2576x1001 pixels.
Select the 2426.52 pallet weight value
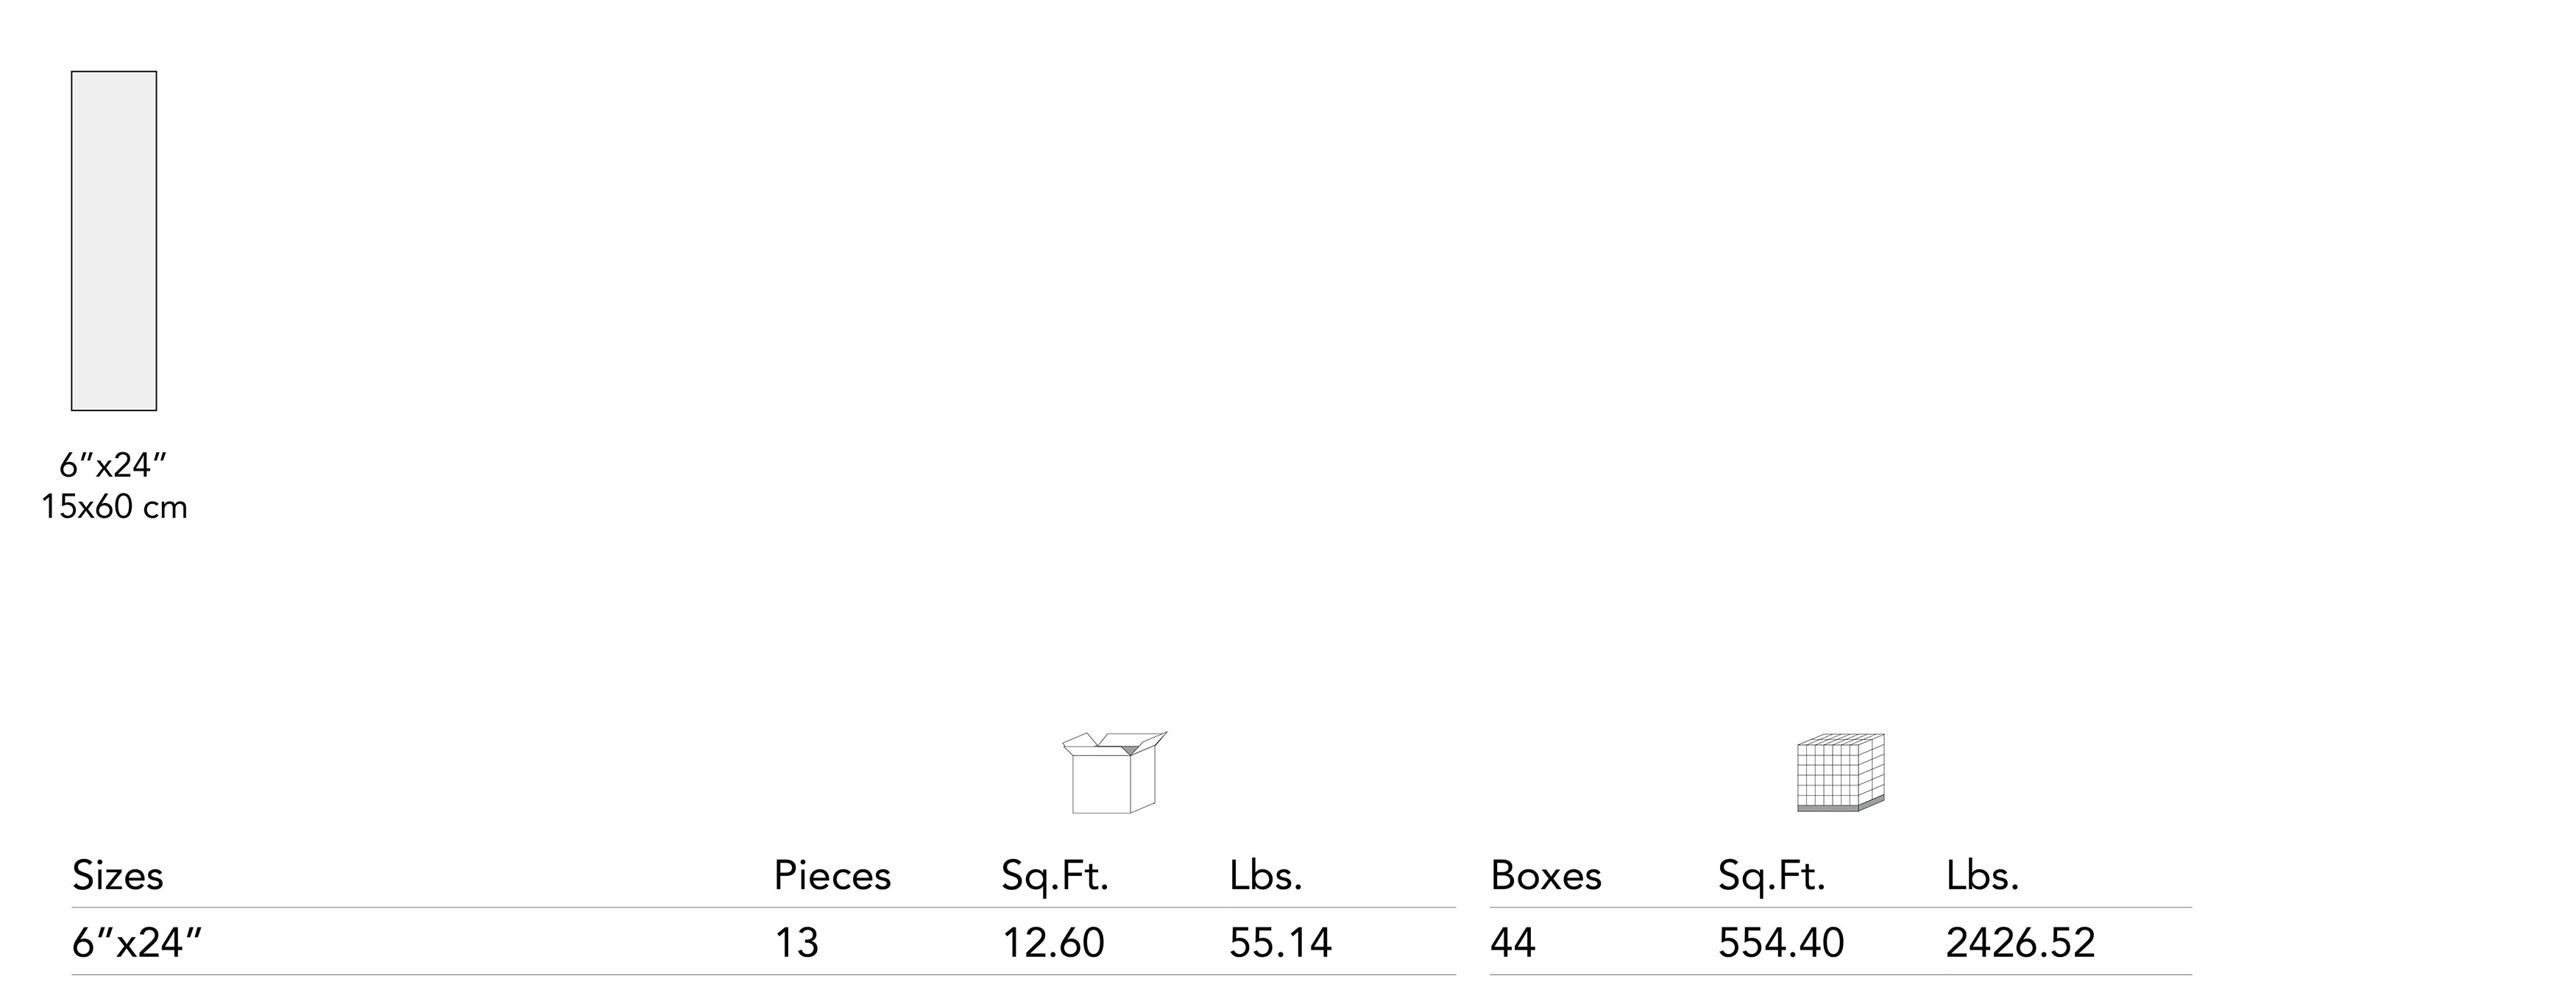2019,943
